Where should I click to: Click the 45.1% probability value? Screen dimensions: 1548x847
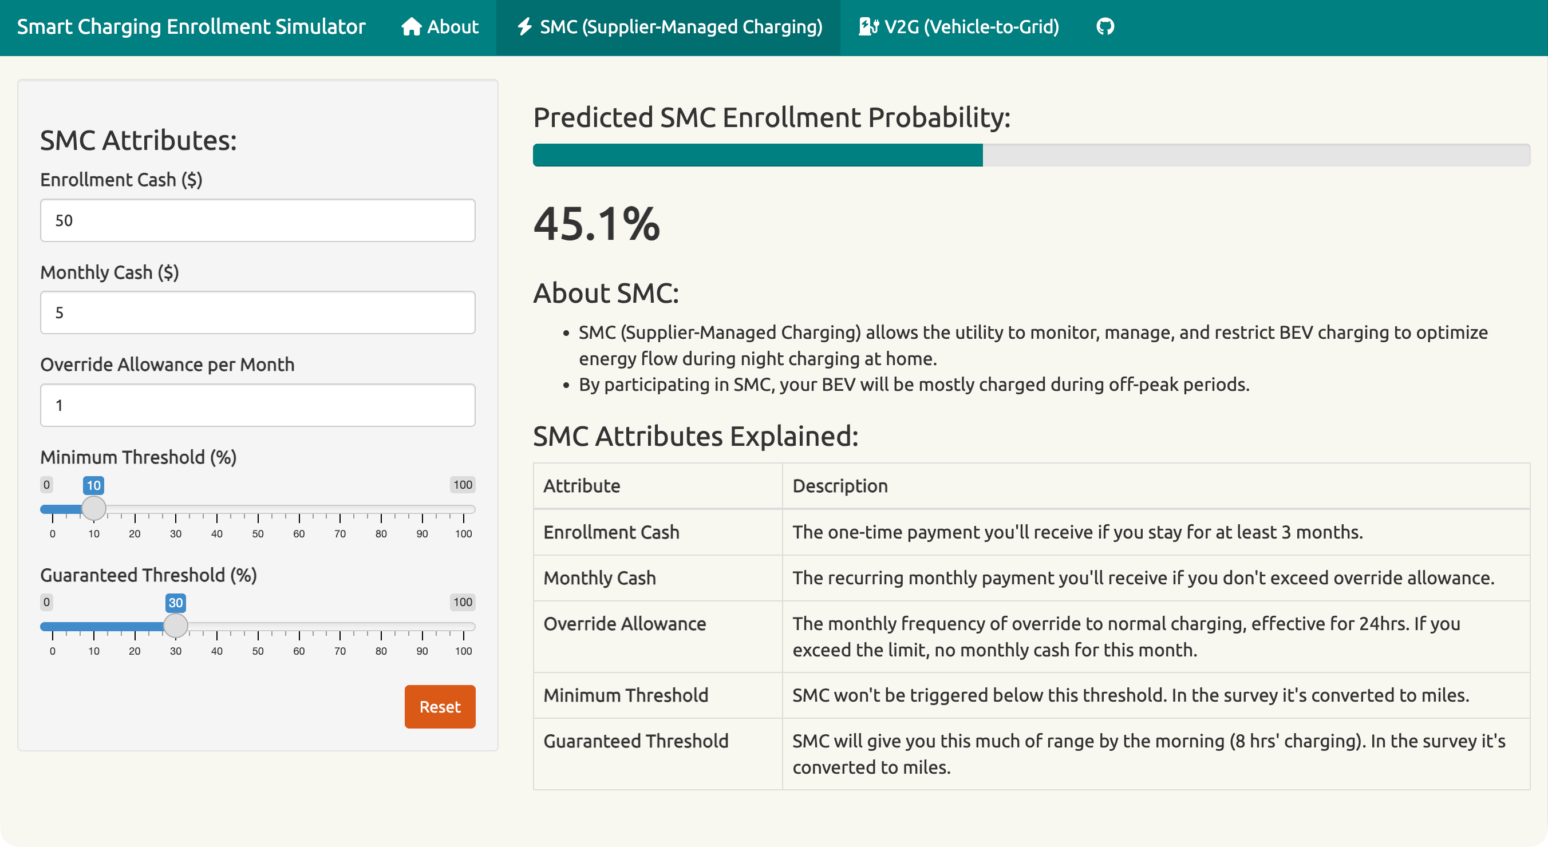[x=596, y=224]
